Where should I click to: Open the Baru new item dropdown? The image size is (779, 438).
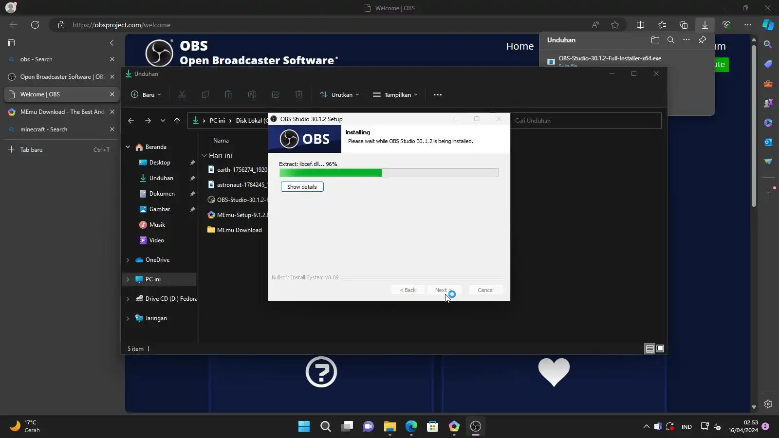pyautogui.click(x=146, y=95)
